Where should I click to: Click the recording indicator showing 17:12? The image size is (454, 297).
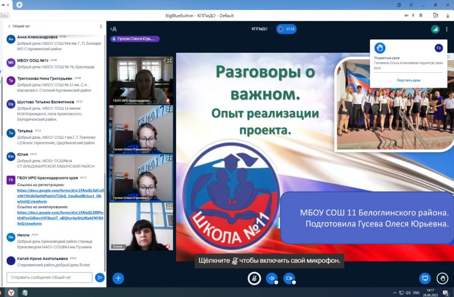[x=286, y=29]
